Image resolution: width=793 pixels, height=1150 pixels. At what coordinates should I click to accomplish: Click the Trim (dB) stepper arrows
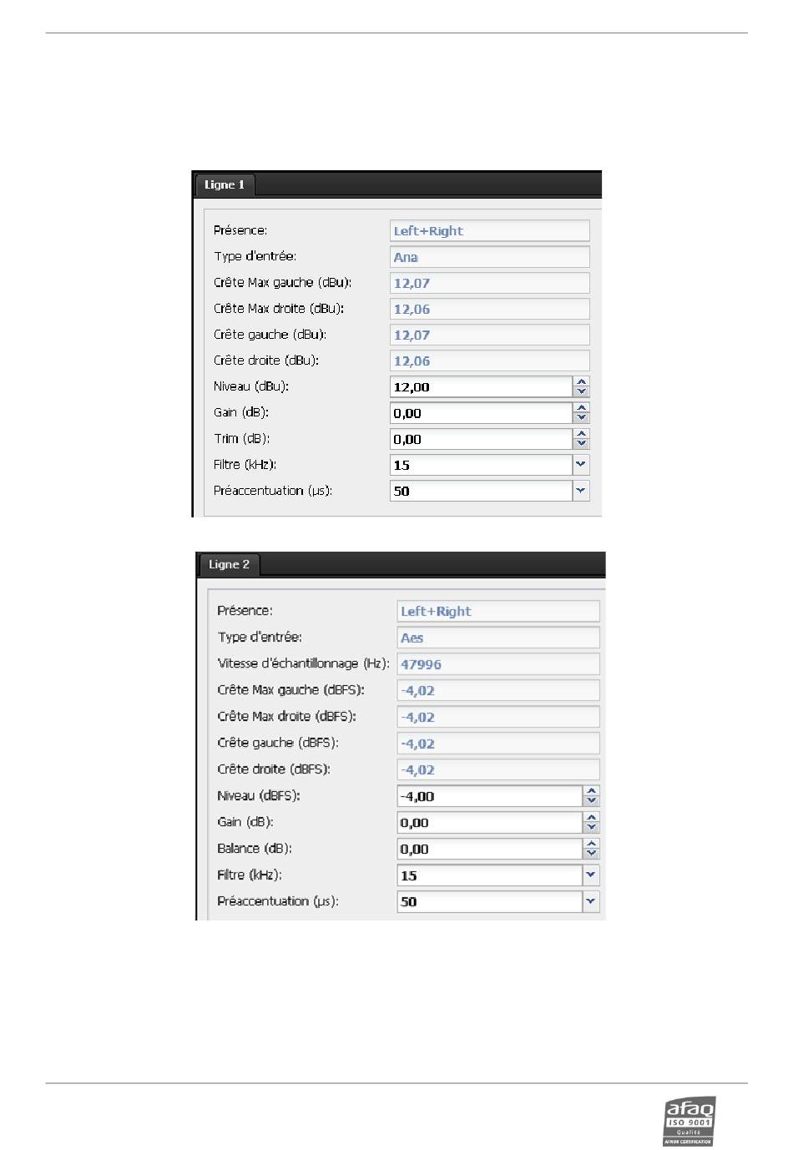pyautogui.click(x=582, y=439)
